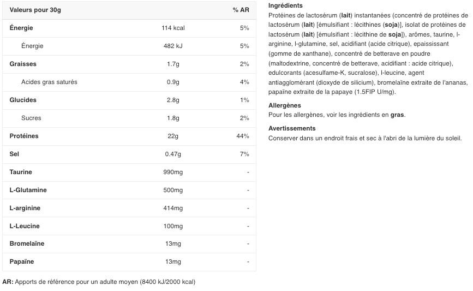Click the Avertissements heading

point(292,128)
